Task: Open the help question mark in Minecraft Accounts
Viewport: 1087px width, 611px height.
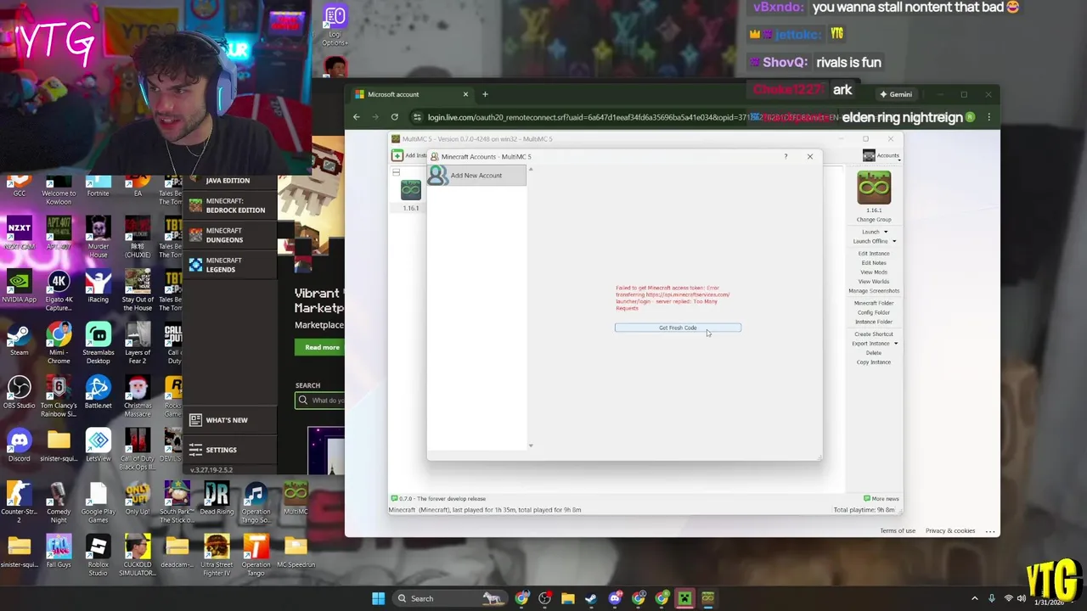Action: point(786,156)
